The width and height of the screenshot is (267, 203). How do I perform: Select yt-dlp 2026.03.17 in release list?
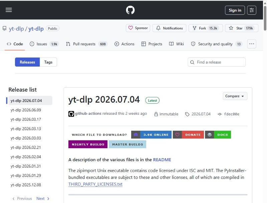coord(26,119)
